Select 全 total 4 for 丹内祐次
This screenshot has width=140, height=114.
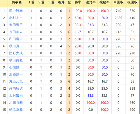(69, 89)
